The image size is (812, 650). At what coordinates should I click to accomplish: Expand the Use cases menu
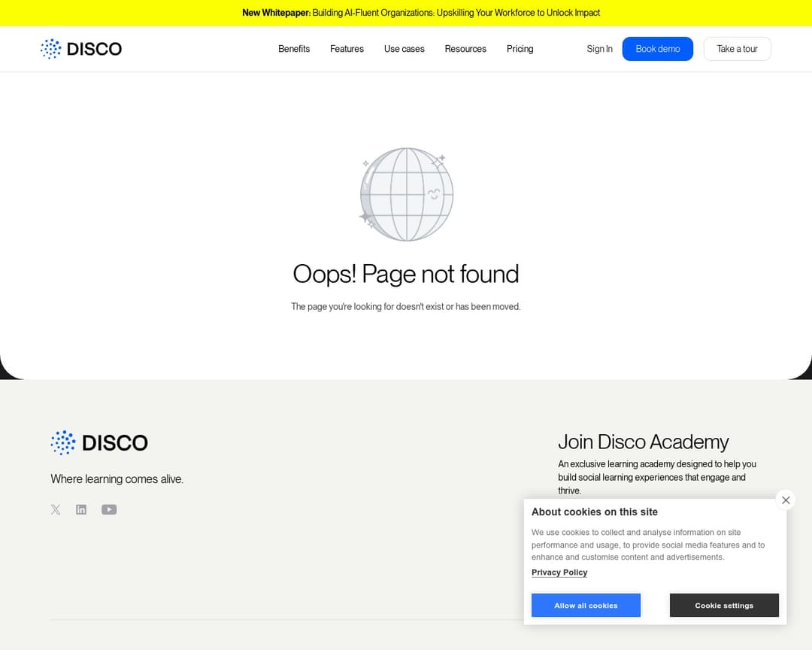(x=404, y=49)
